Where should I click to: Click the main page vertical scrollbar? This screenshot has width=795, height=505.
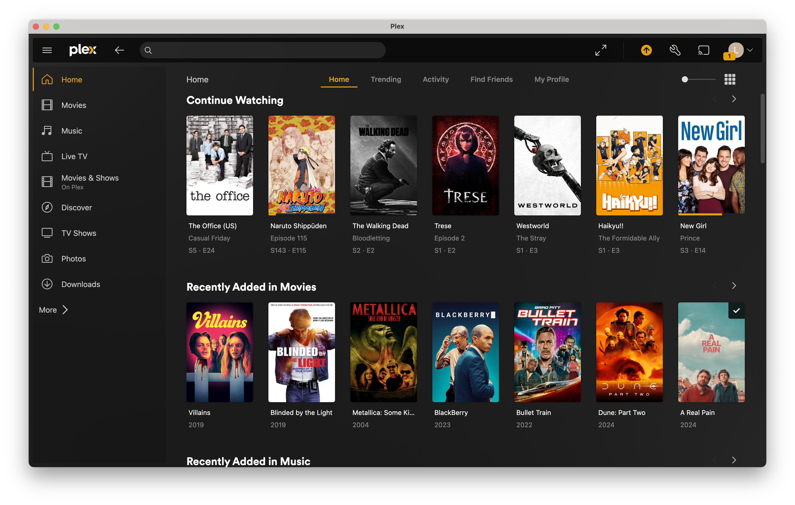coord(762,129)
